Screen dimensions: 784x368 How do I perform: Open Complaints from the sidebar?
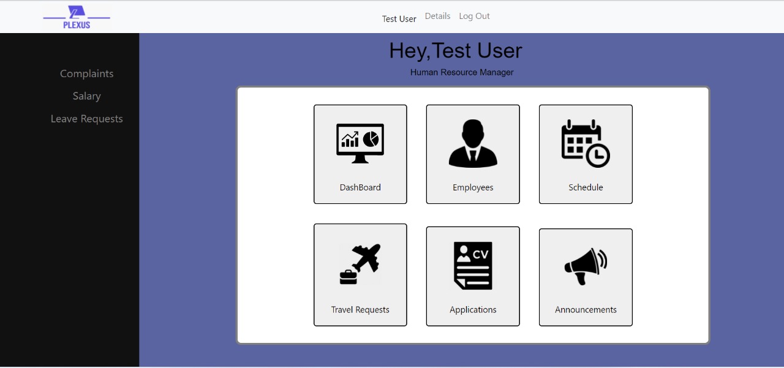point(86,73)
